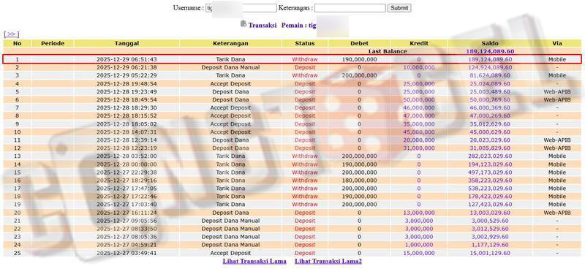Click the document icon beside Transaksi
Viewport: 585px width, 277px height.
244,24
